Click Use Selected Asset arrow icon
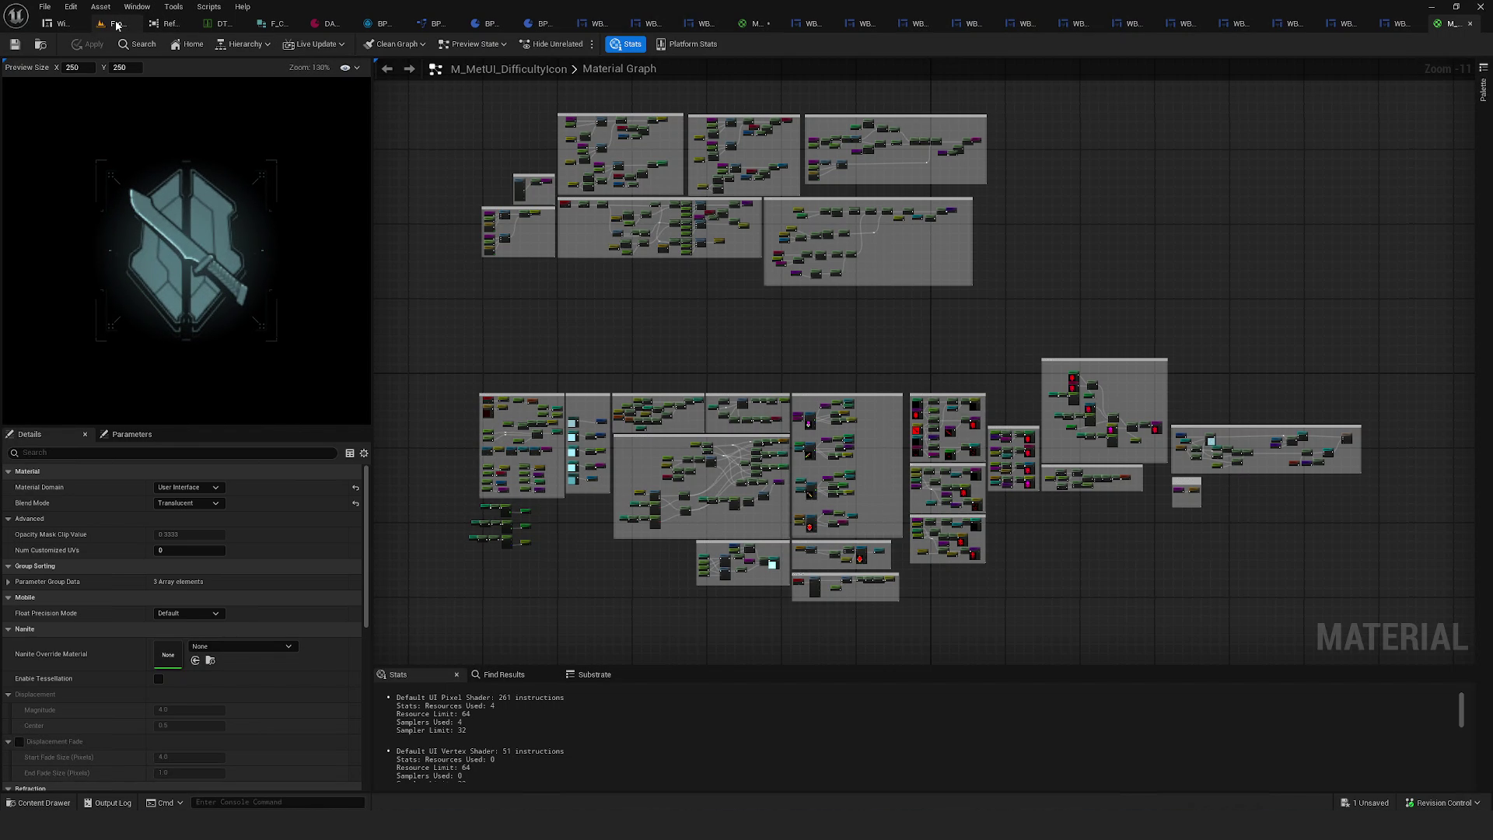 click(x=195, y=660)
